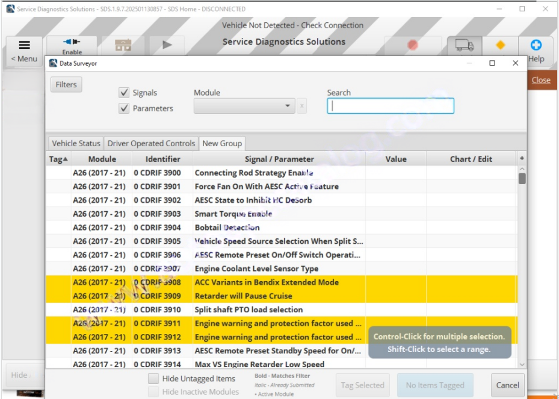
Task: Open Help with the blue plus icon
Action: tap(536, 45)
